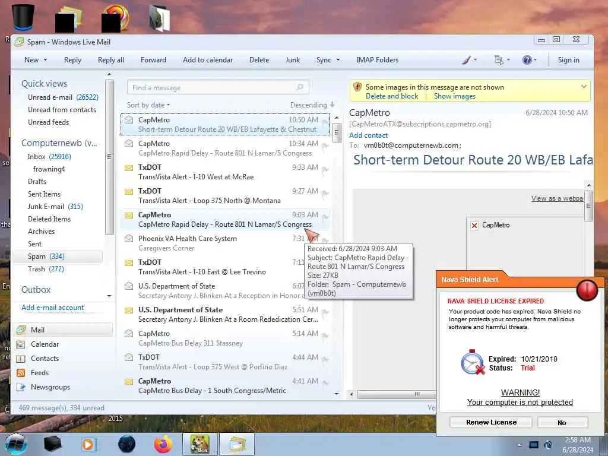Open the layout options icon in toolbar

coord(499,60)
